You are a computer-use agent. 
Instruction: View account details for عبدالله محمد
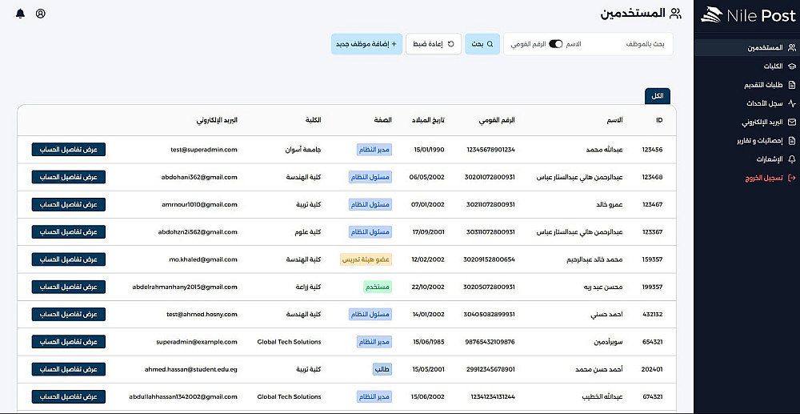(68, 150)
